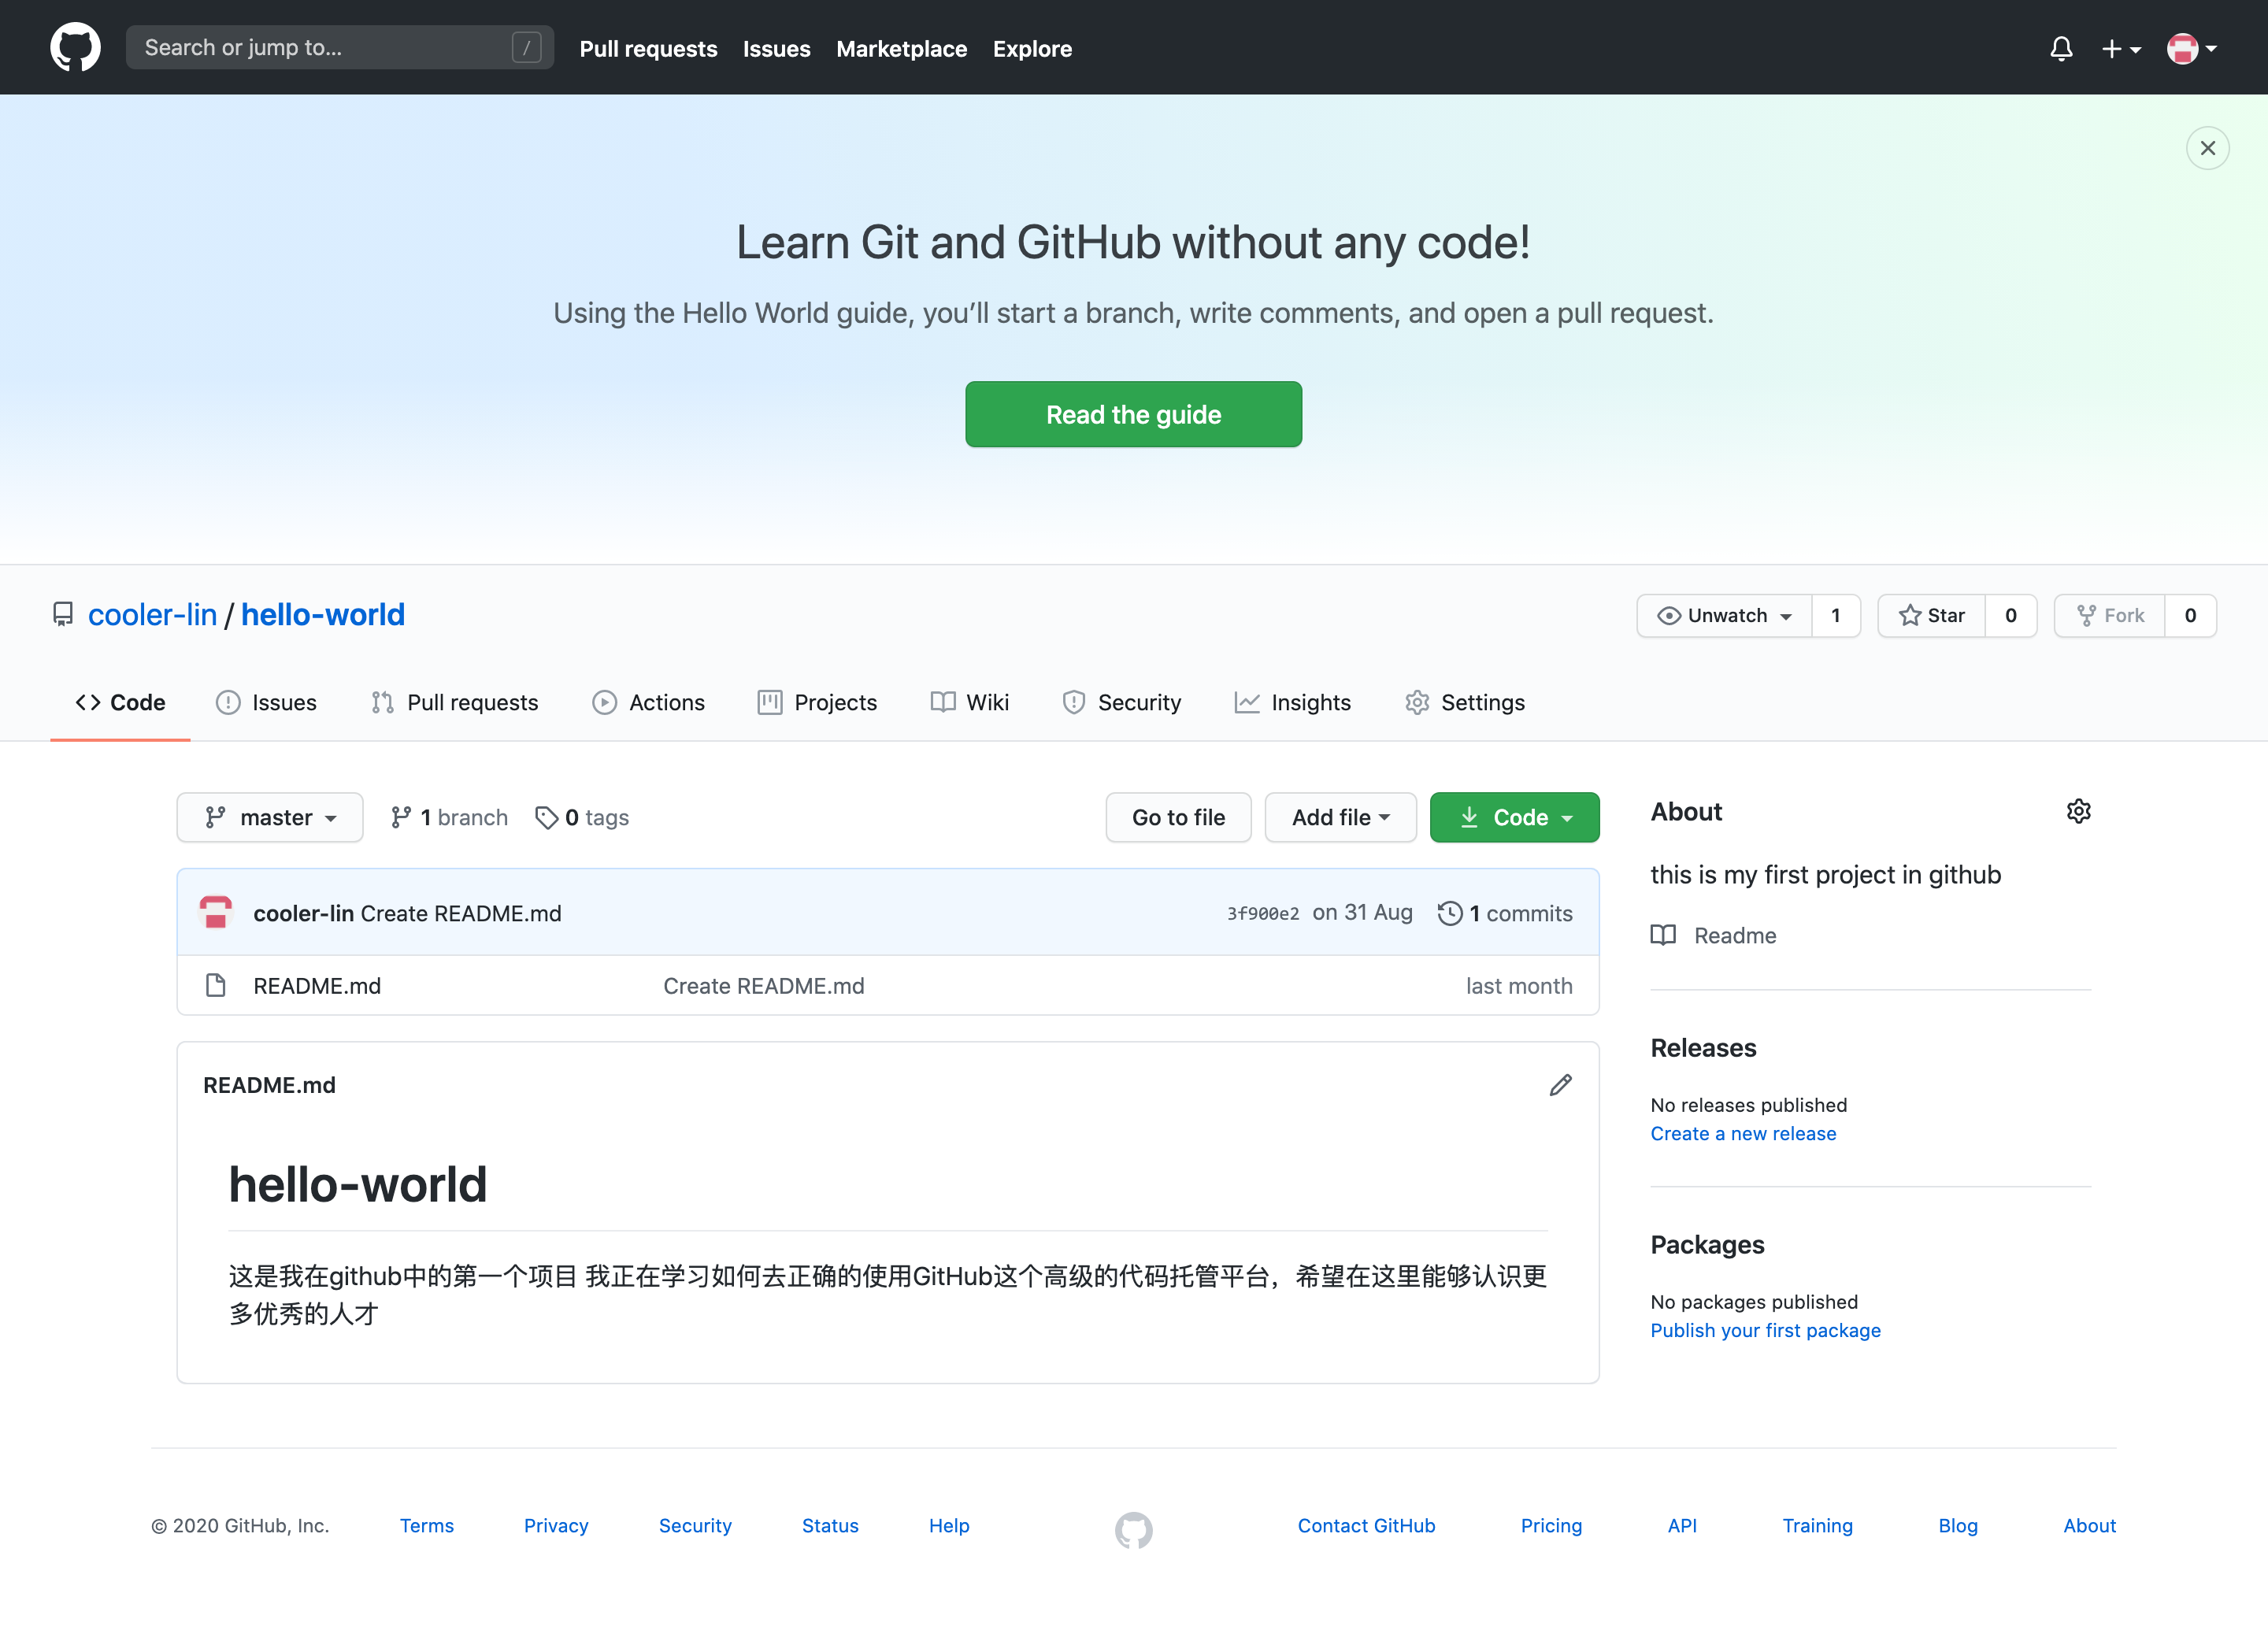Screen dimensions: 2268x1630
Task: Expand the green Code download dropdown
Action: 1514,818
